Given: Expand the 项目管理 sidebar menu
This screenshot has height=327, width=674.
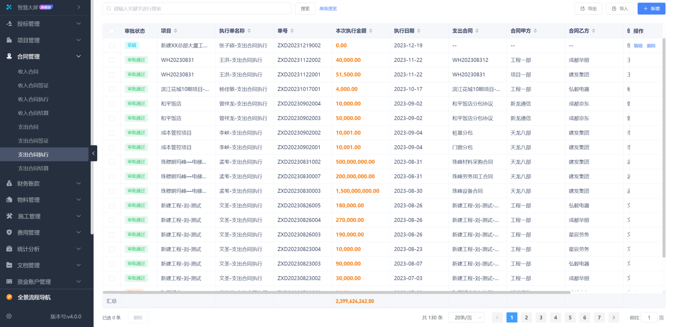Looking at the screenshot, I should coord(45,40).
